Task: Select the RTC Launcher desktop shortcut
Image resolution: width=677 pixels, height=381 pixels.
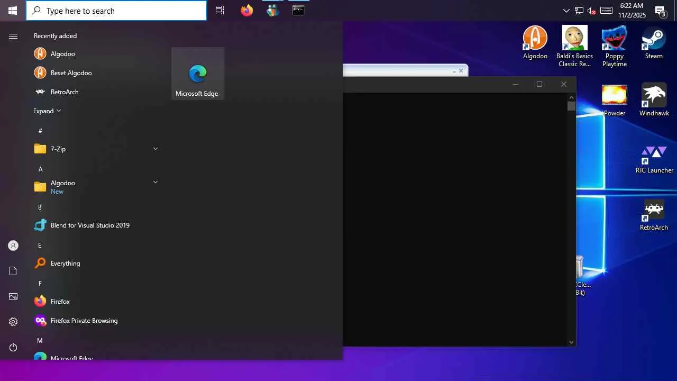Action: click(x=654, y=158)
